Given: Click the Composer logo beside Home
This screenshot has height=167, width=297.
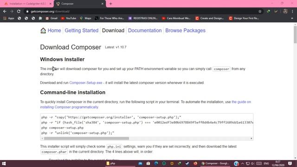Looking at the screenshot, I should point(43,31).
